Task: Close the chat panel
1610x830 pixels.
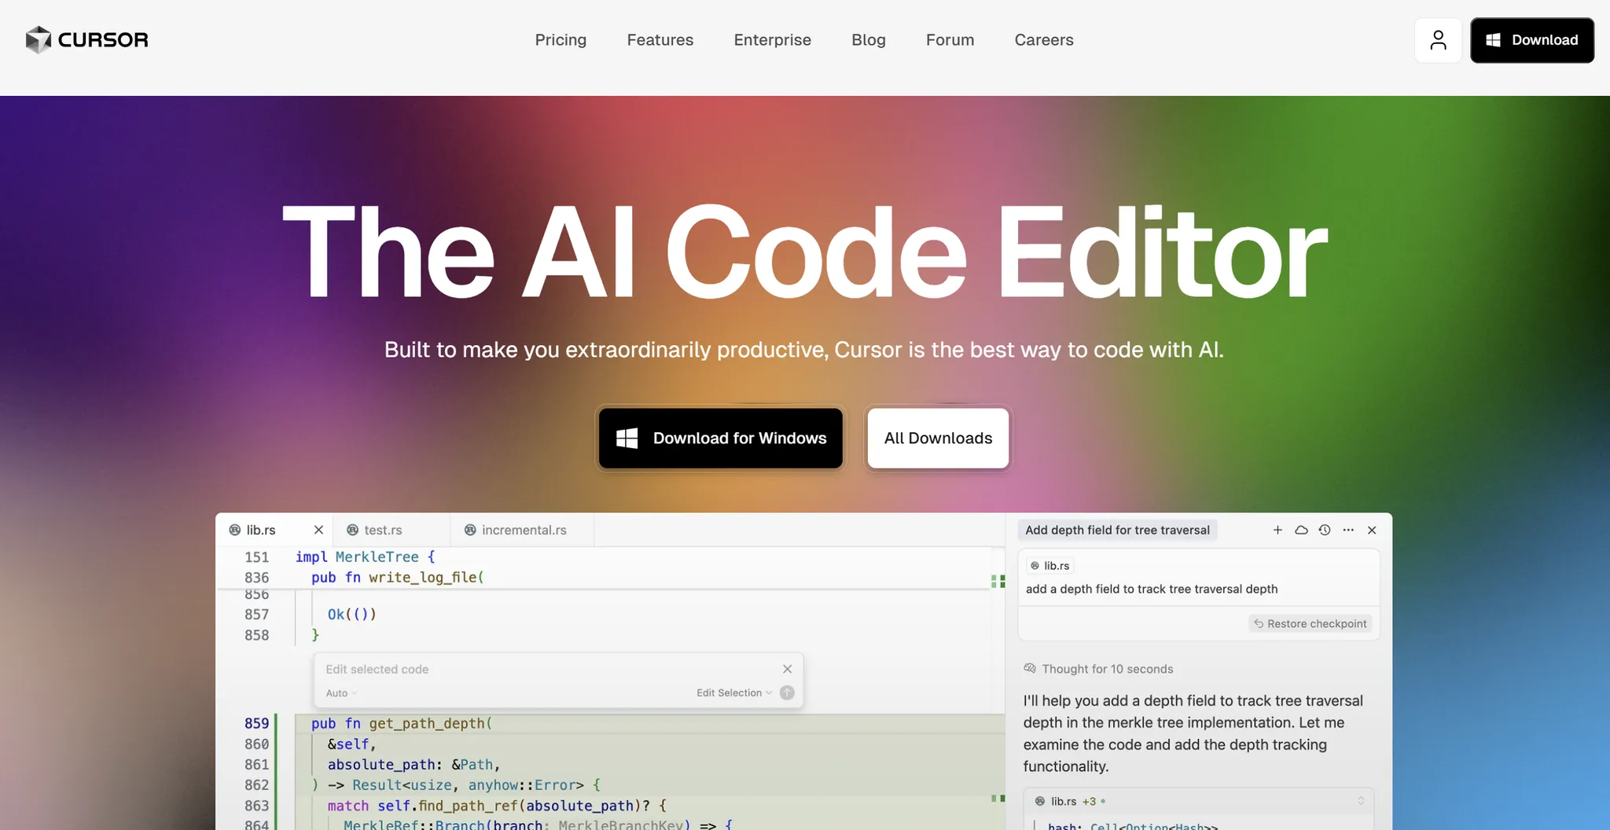Action: coord(1372,531)
